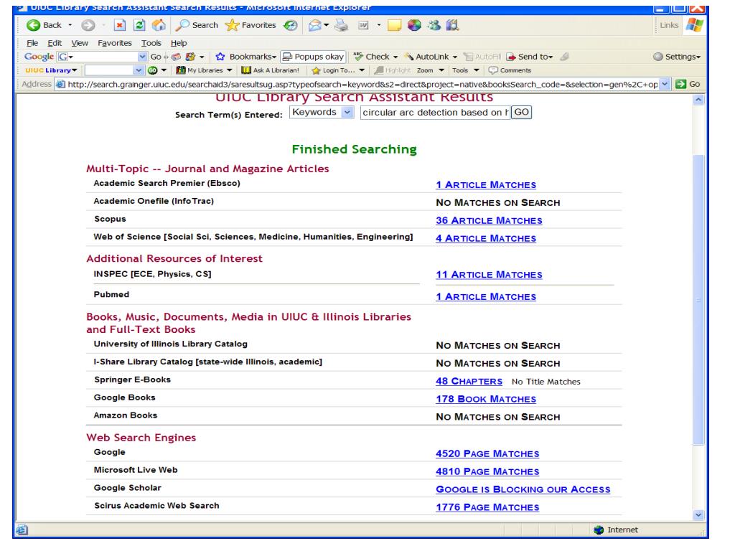Open Microsoft Live 4810 Page Matches
The width and height of the screenshot is (735, 551).
coord(487,472)
